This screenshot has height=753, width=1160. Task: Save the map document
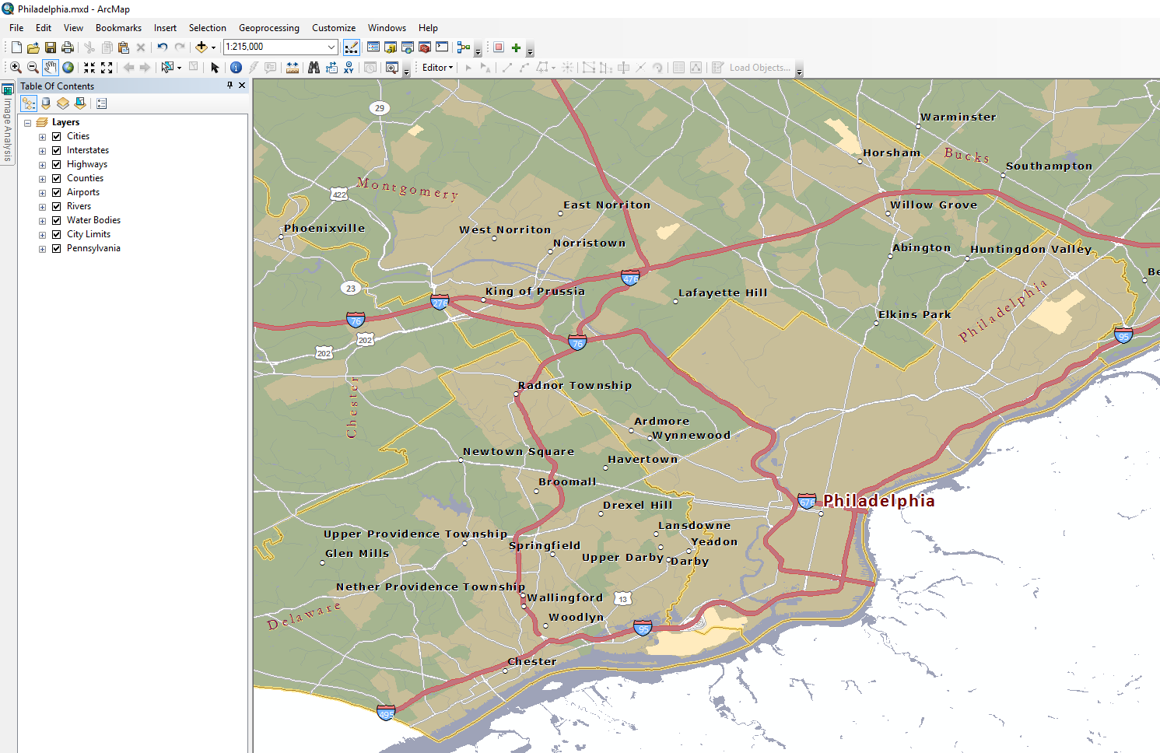[x=51, y=47]
